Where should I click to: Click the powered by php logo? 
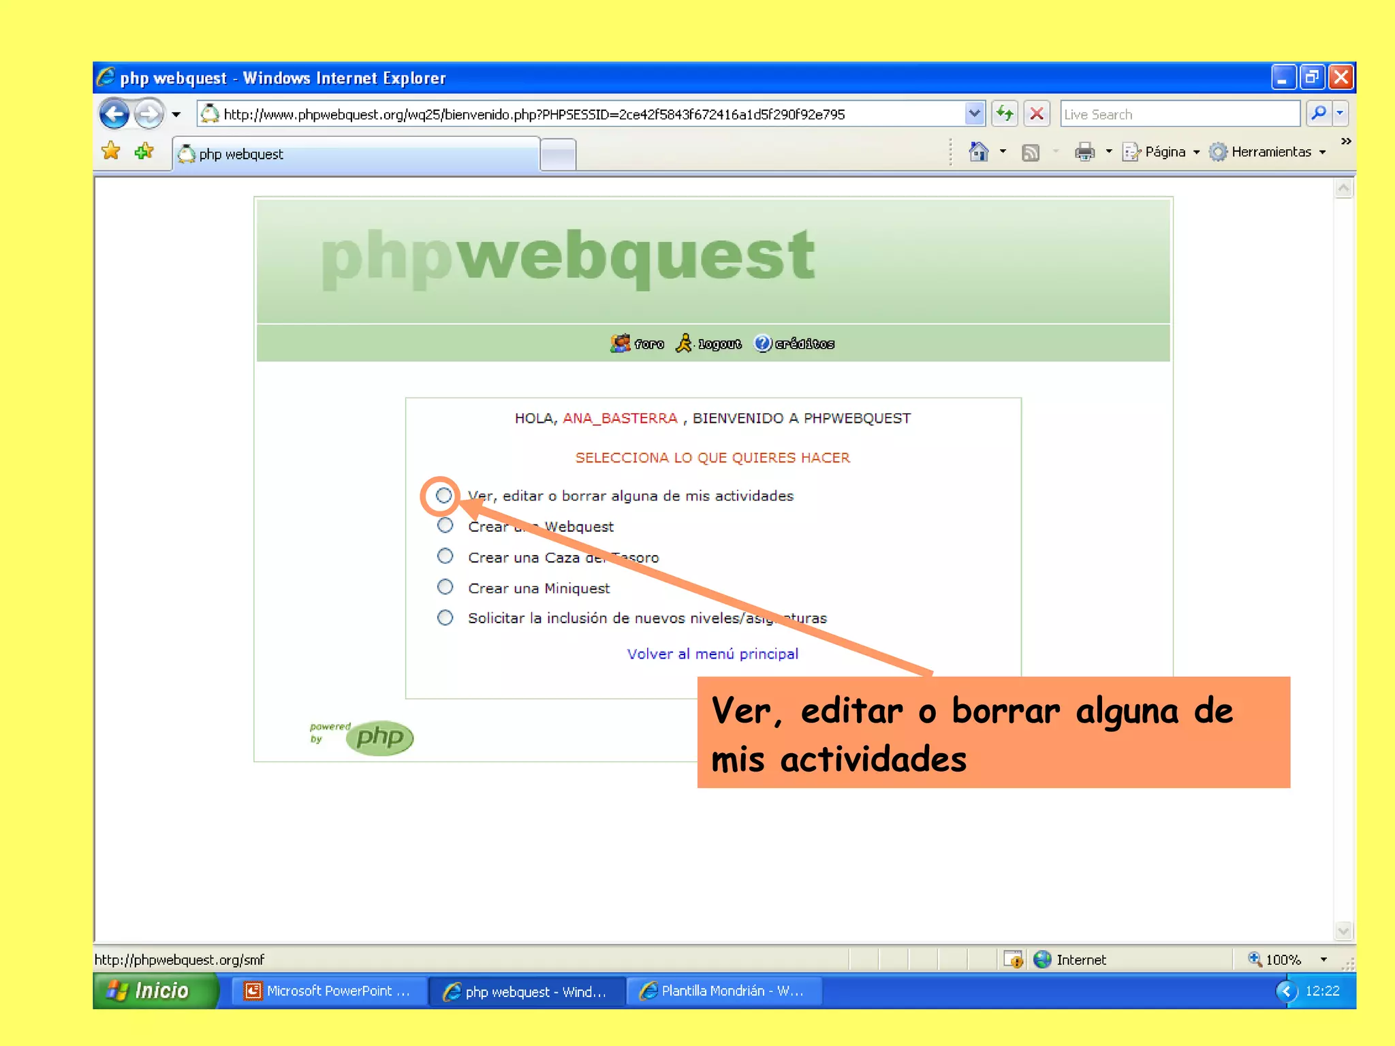[361, 737]
